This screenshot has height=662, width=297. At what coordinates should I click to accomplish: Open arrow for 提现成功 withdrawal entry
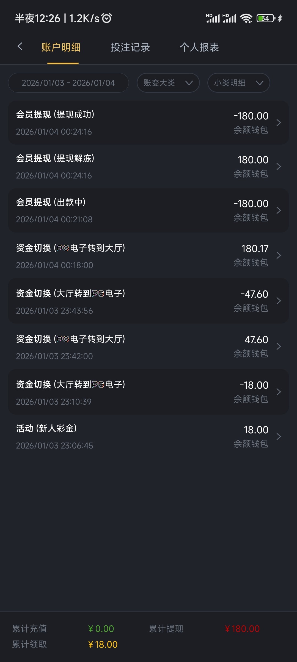point(279,123)
